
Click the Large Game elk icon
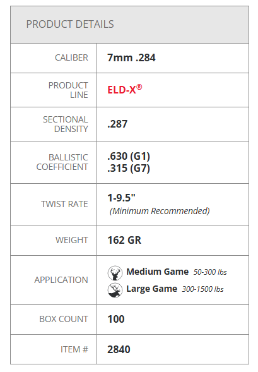[x=115, y=290]
